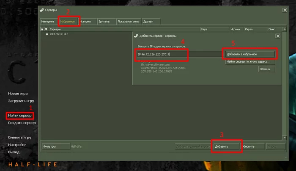Open Создать сервер in main menu
This screenshot has height=171, width=296.
pos(22,123)
